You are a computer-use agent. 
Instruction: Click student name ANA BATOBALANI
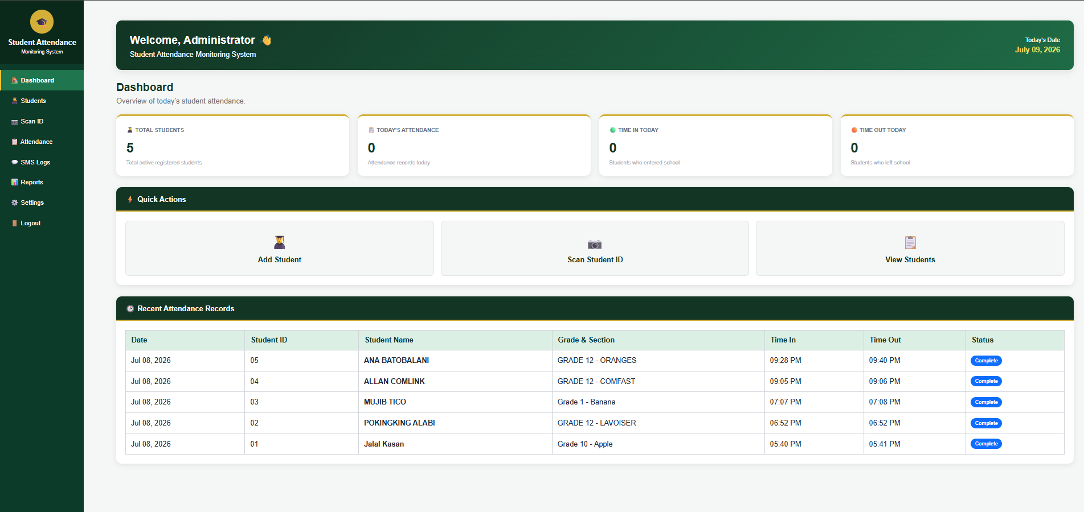pos(396,360)
